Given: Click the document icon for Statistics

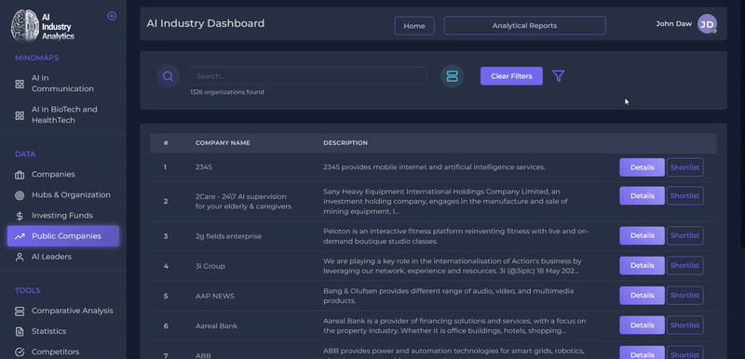Looking at the screenshot, I should click(20, 331).
